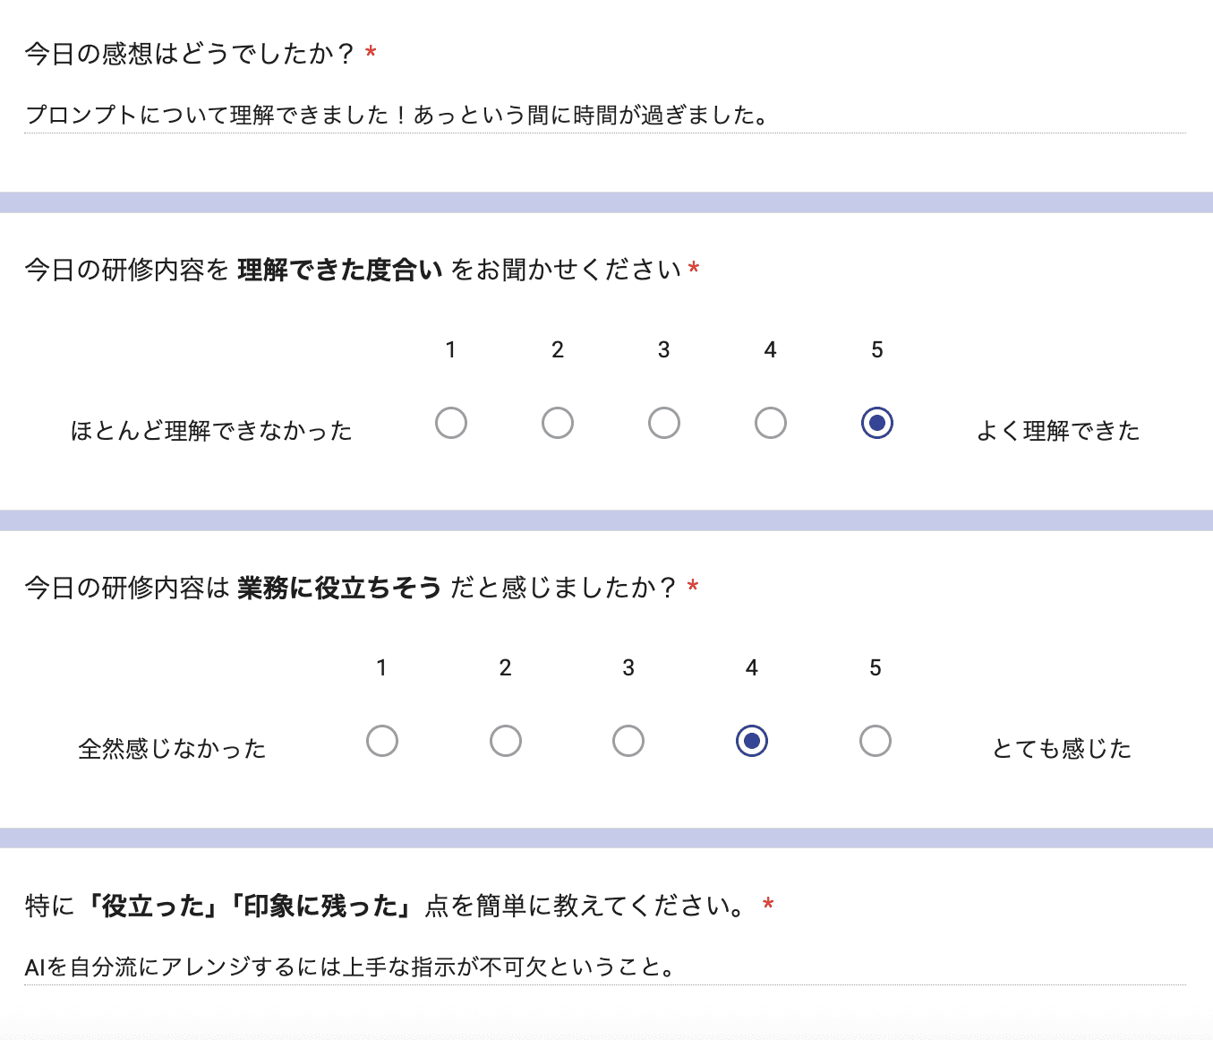
Task: Click the already-selected rating 5 comprehension radio
Action: [876, 422]
